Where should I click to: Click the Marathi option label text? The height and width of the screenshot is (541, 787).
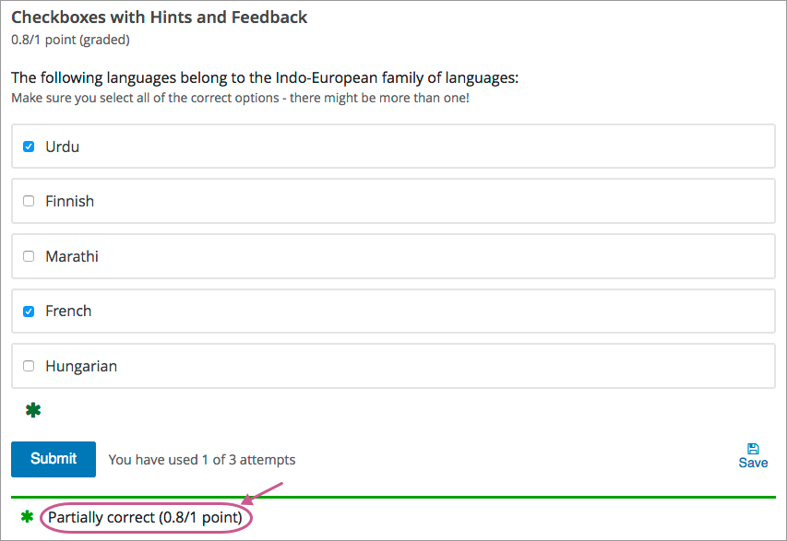(72, 256)
